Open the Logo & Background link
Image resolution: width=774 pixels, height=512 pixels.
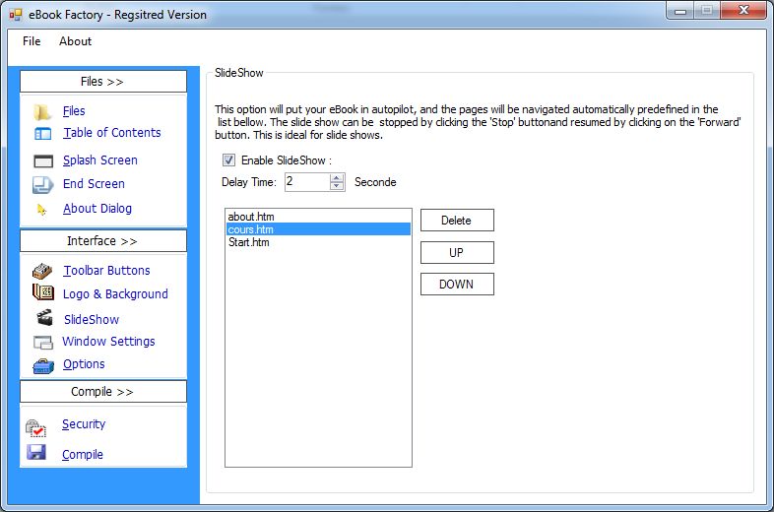click(x=115, y=294)
